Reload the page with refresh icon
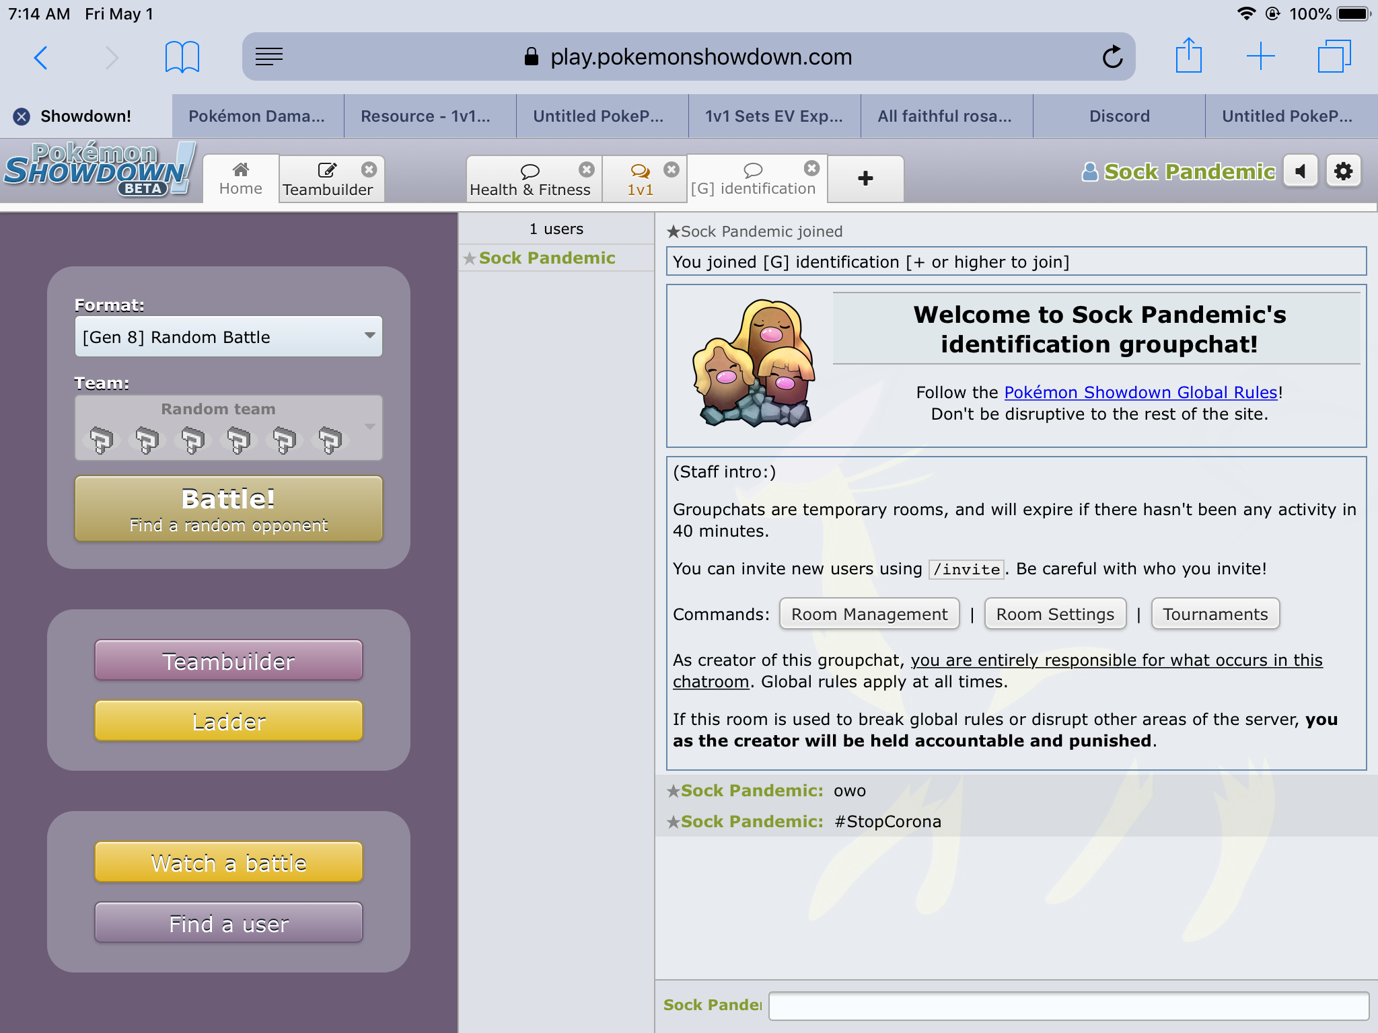 pyautogui.click(x=1112, y=57)
